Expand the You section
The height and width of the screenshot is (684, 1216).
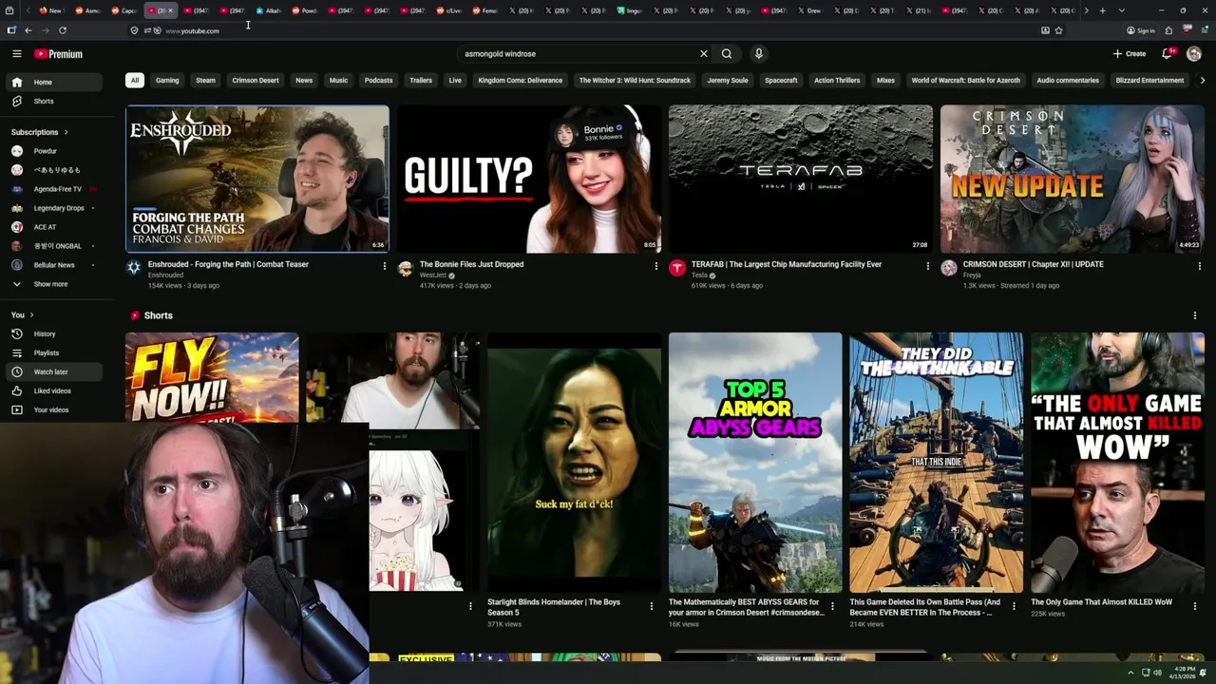22,315
